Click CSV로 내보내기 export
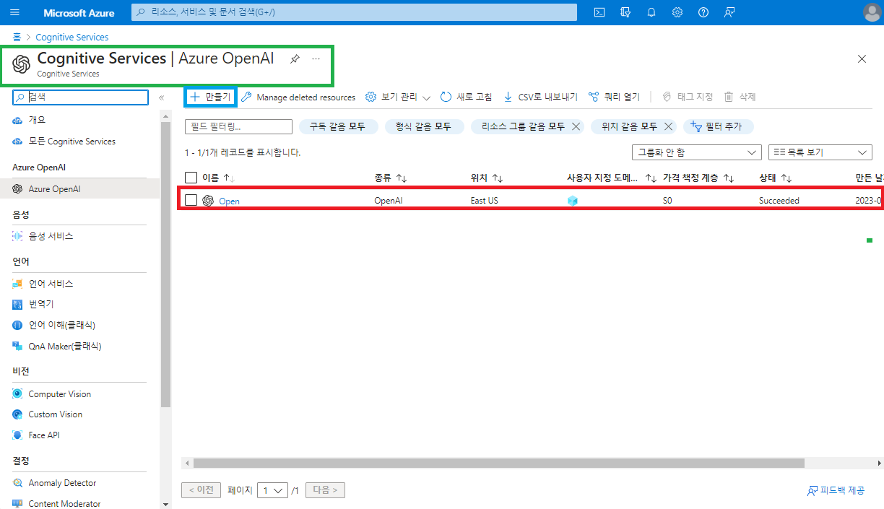 540,97
